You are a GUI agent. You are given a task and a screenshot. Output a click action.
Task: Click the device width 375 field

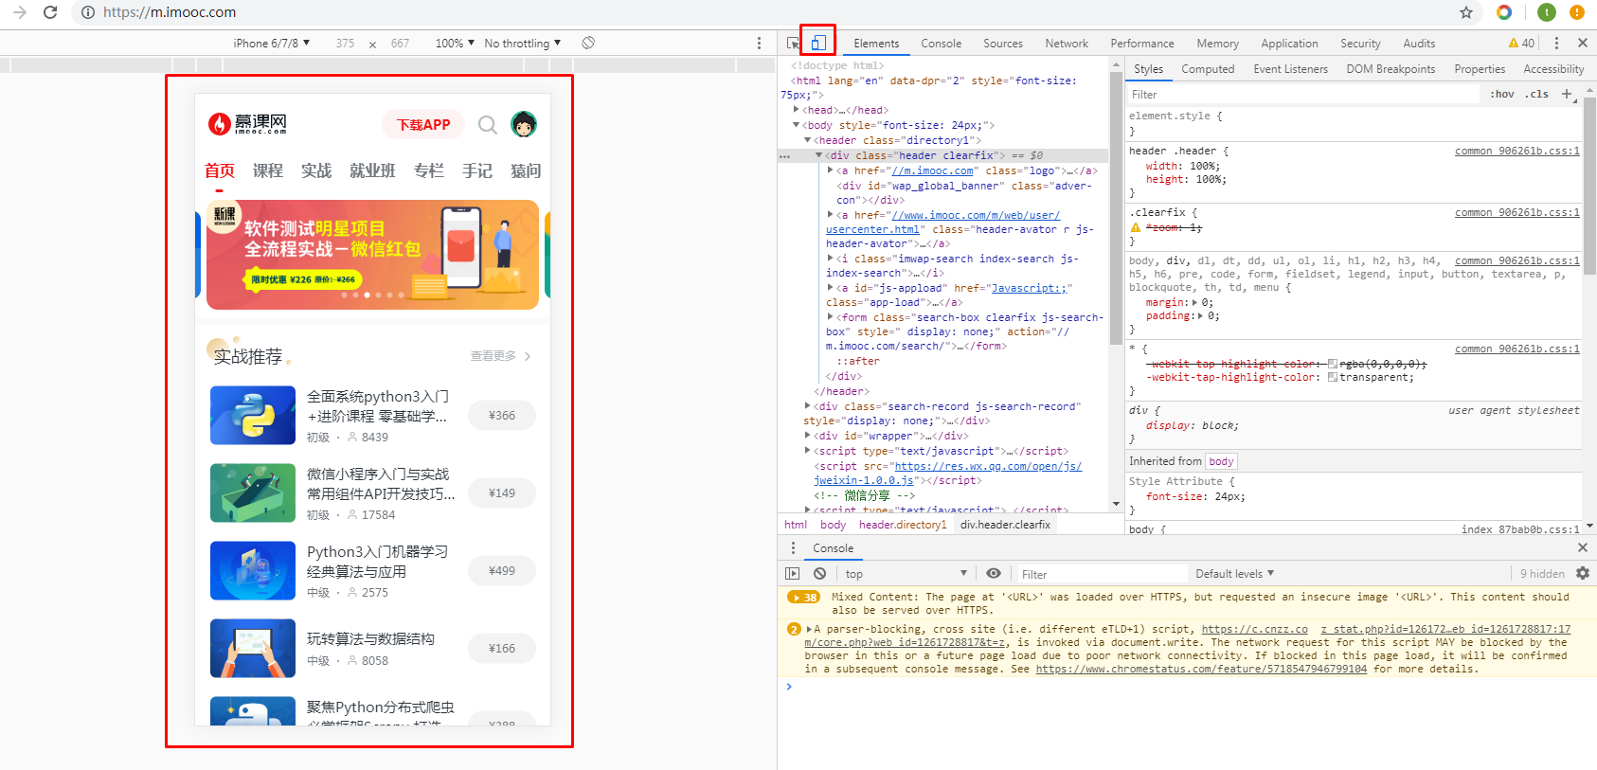point(345,44)
